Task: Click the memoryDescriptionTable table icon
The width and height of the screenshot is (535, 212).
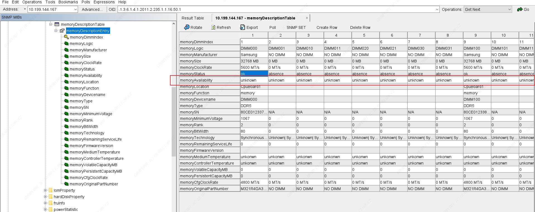Action: pyautogui.click(x=57, y=24)
